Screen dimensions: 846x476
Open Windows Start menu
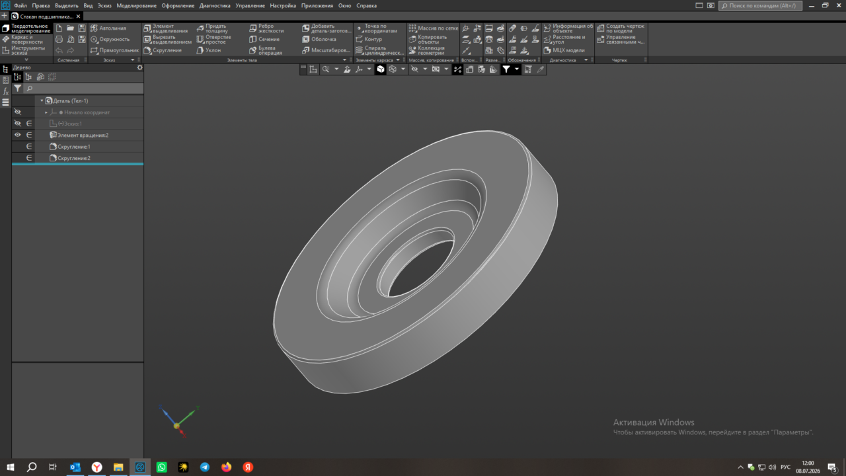[11, 467]
